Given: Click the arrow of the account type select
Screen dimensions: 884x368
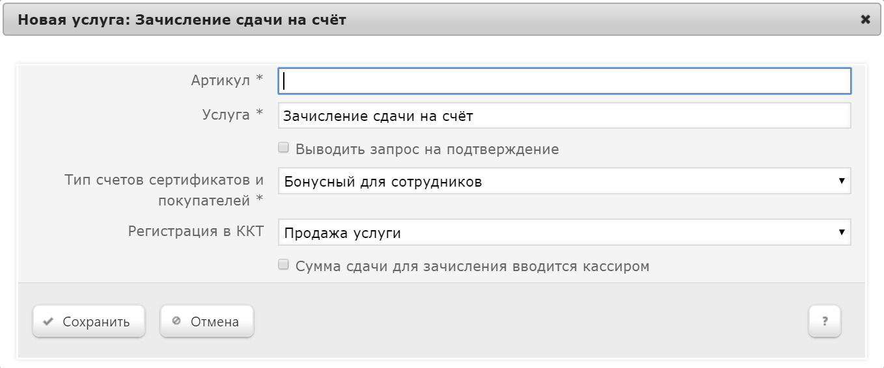Looking at the screenshot, I should pyautogui.click(x=842, y=181).
